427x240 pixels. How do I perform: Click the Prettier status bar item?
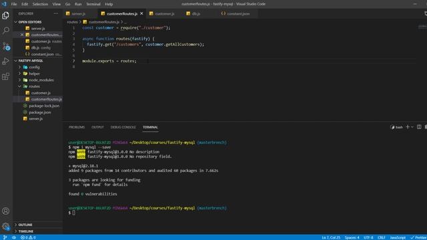coord(418,237)
